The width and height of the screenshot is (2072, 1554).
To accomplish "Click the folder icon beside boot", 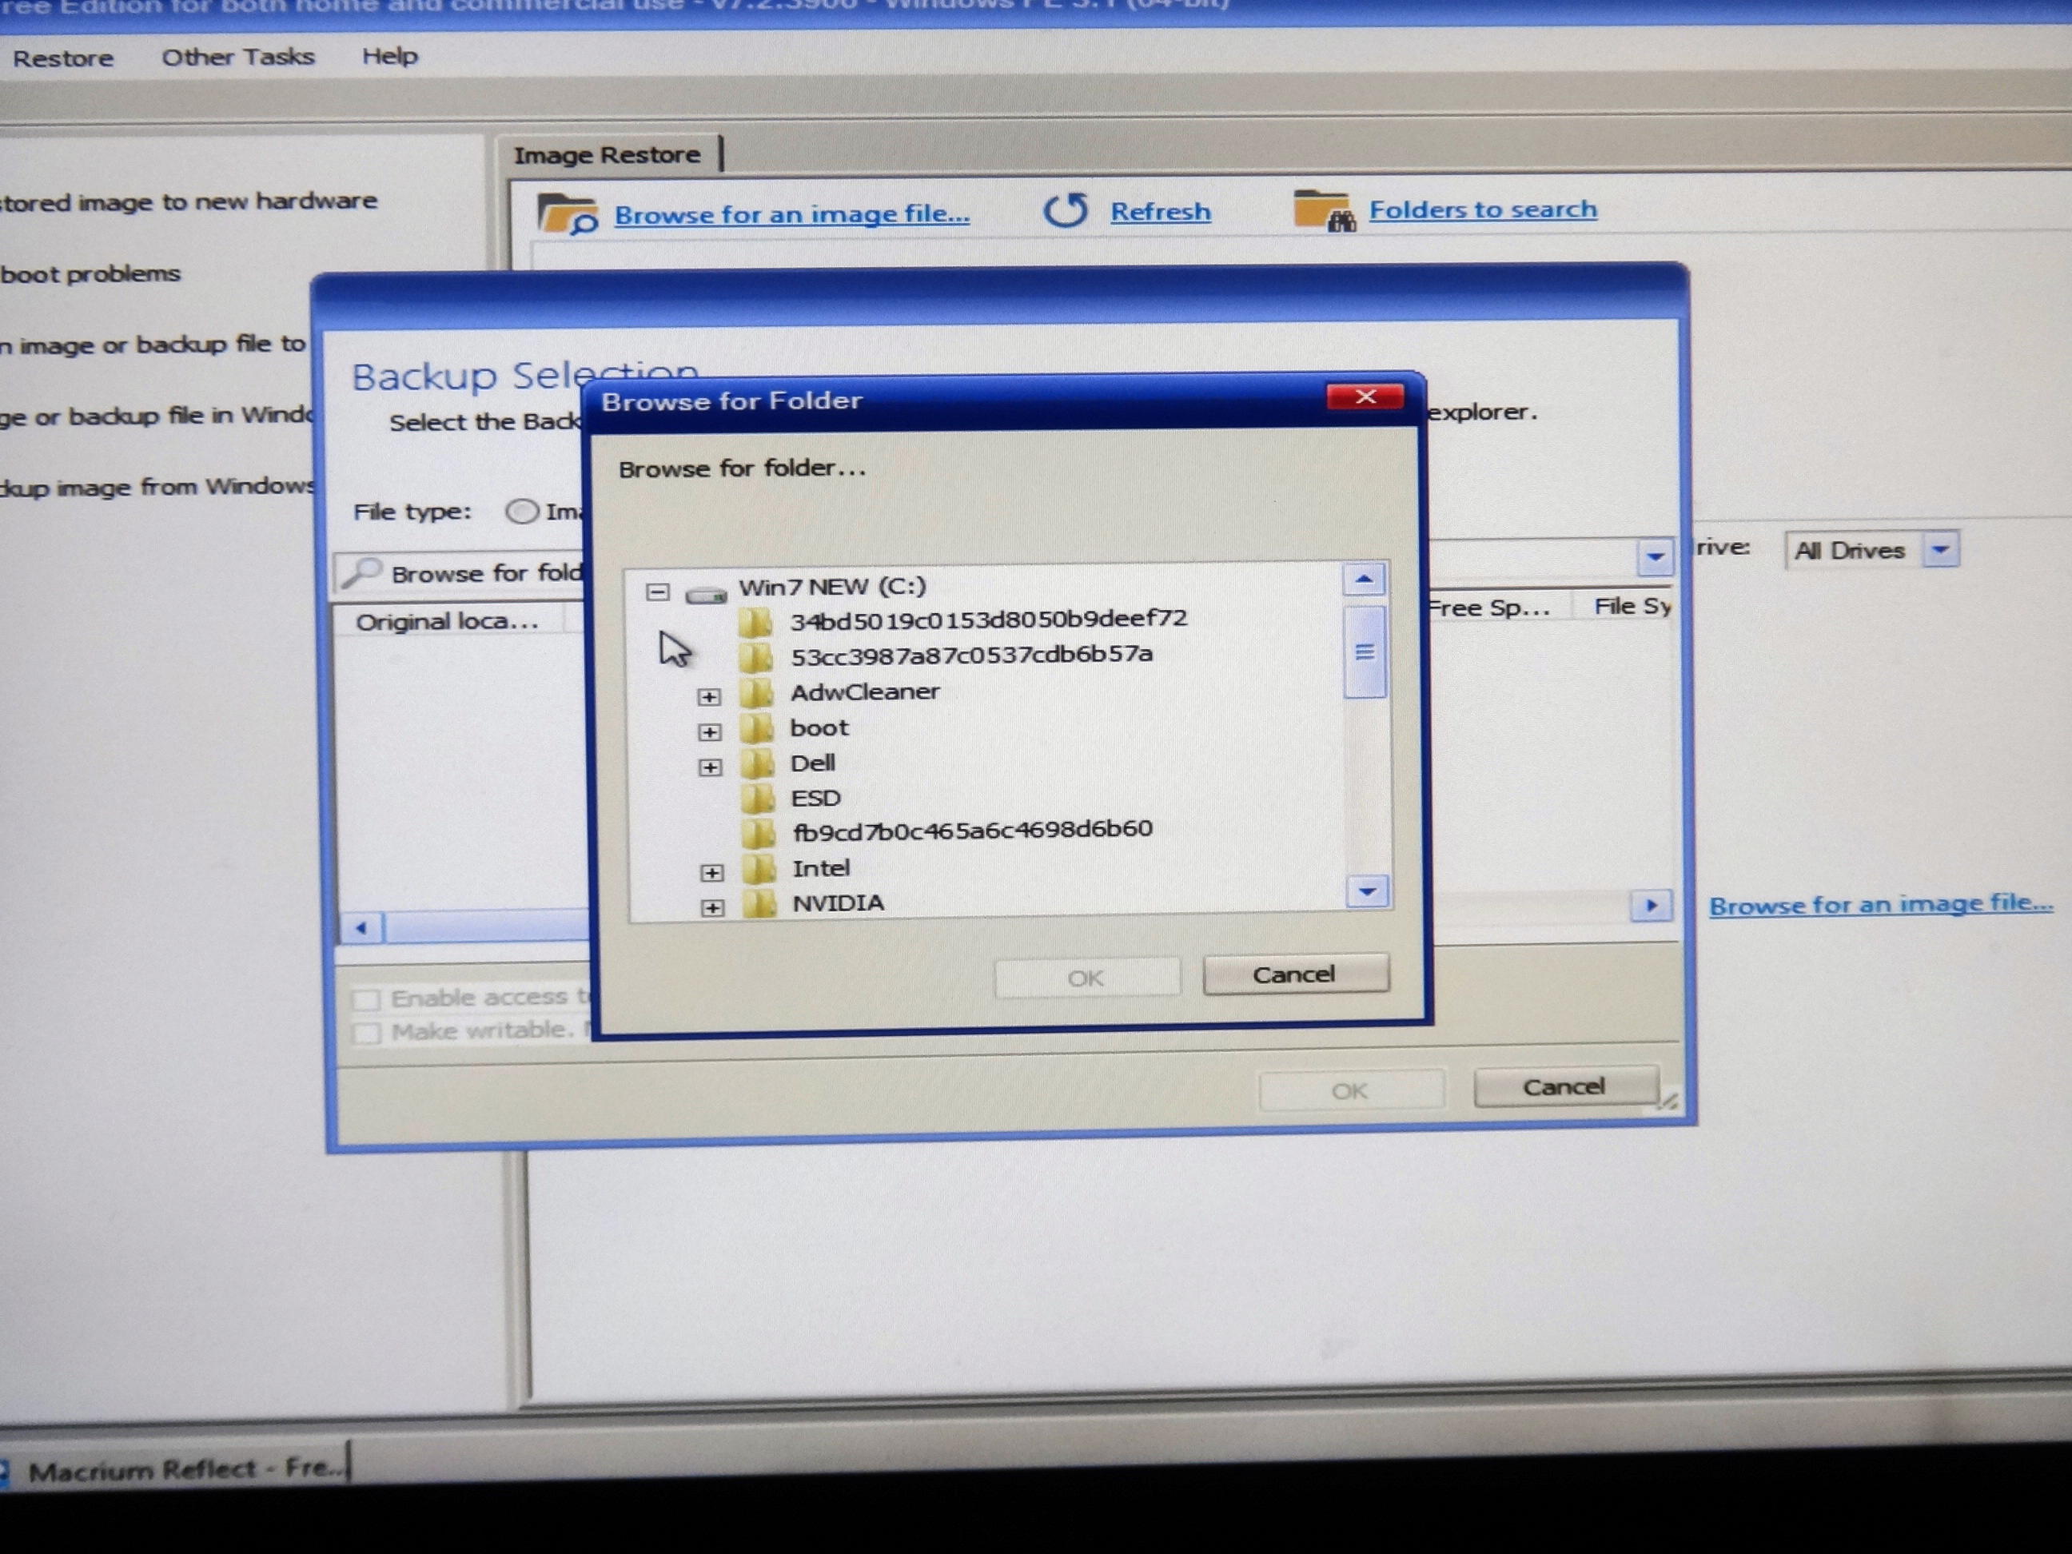I will point(756,729).
